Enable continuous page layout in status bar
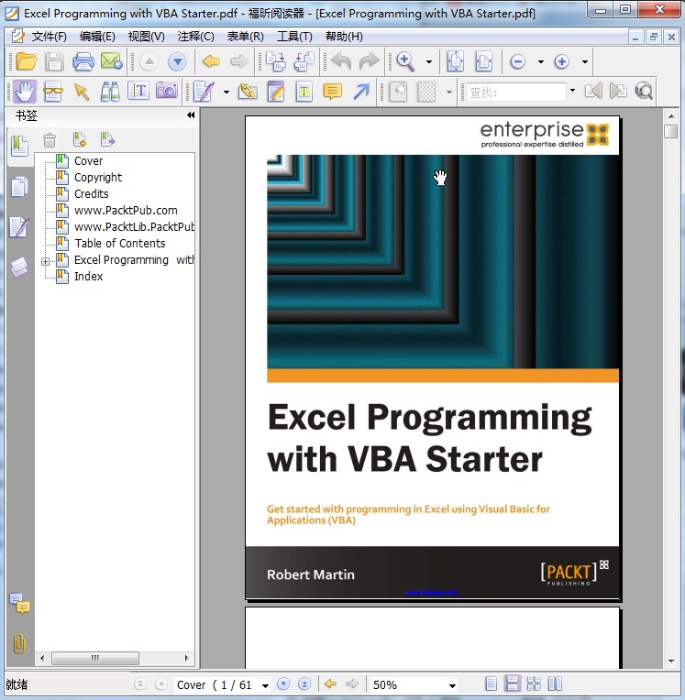Viewport: 685px width, 700px height. (x=513, y=684)
